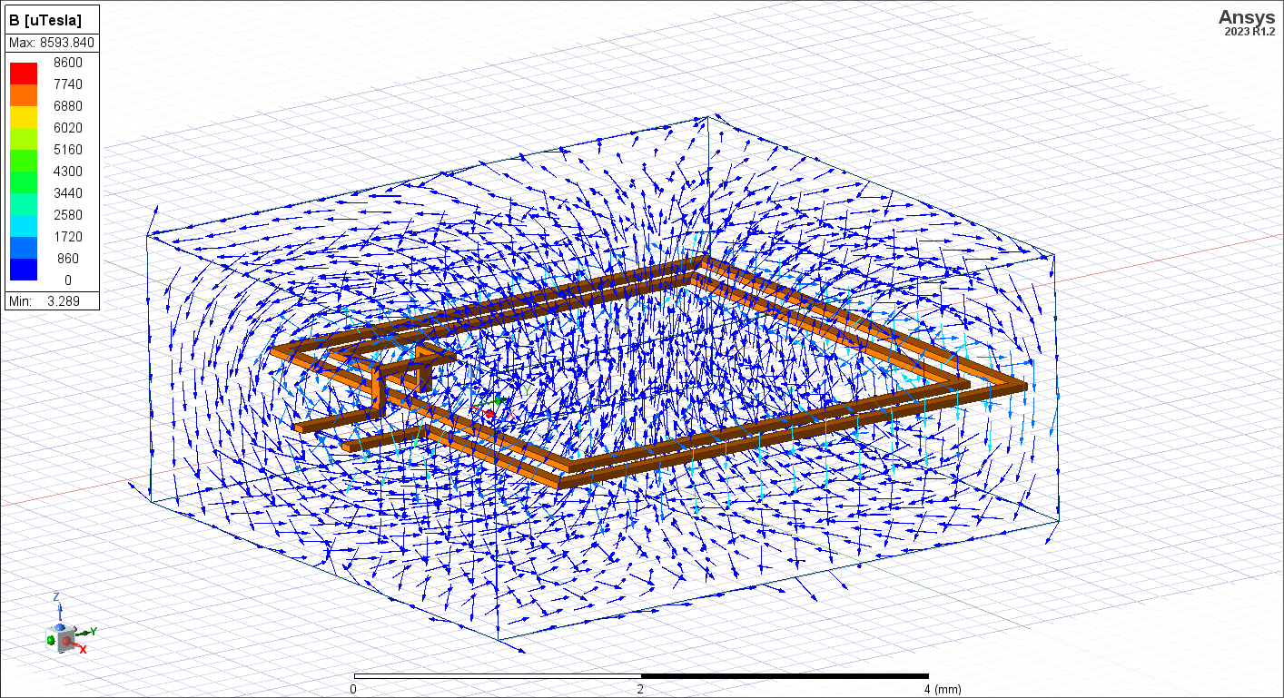The height and width of the screenshot is (698, 1284).
Task: Click the 4 (mm) scale bar label
Action: click(942, 690)
